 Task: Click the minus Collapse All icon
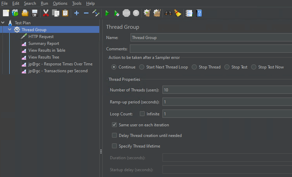pyautogui.click(x=86, y=13)
